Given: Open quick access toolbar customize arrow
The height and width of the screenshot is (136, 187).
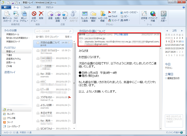Looking at the screenshot, I should (19, 2).
